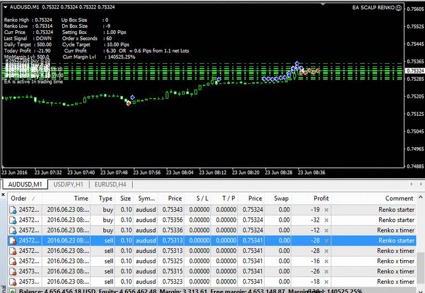The width and height of the screenshot is (425, 293).
Task: Click the sell order icon in highlighted row
Action: (13, 240)
